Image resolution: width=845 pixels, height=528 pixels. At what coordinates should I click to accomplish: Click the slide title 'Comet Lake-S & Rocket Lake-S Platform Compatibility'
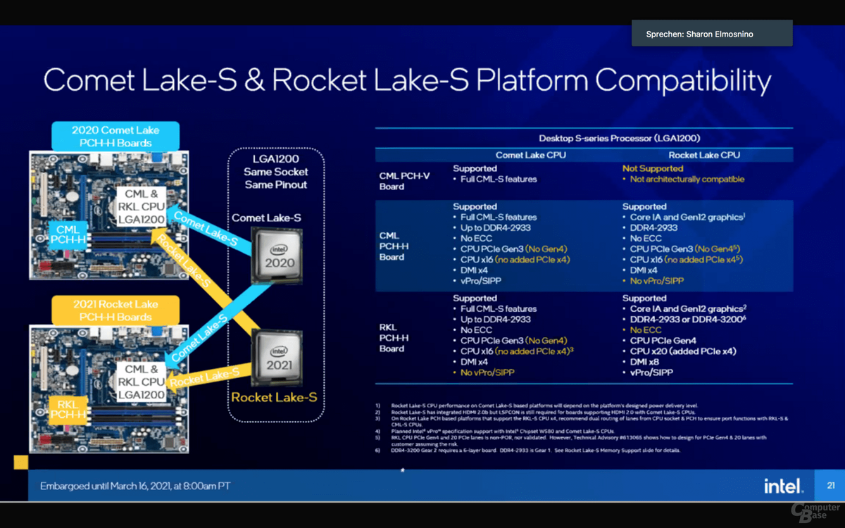point(407,81)
